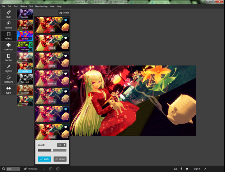This screenshot has width=225, height=172.
Task: Apply the Sanna effect preview
Action: pos(52,132)
